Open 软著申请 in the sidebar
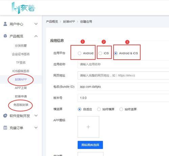The height and width of the screenshot is (156, 169). 21,96
